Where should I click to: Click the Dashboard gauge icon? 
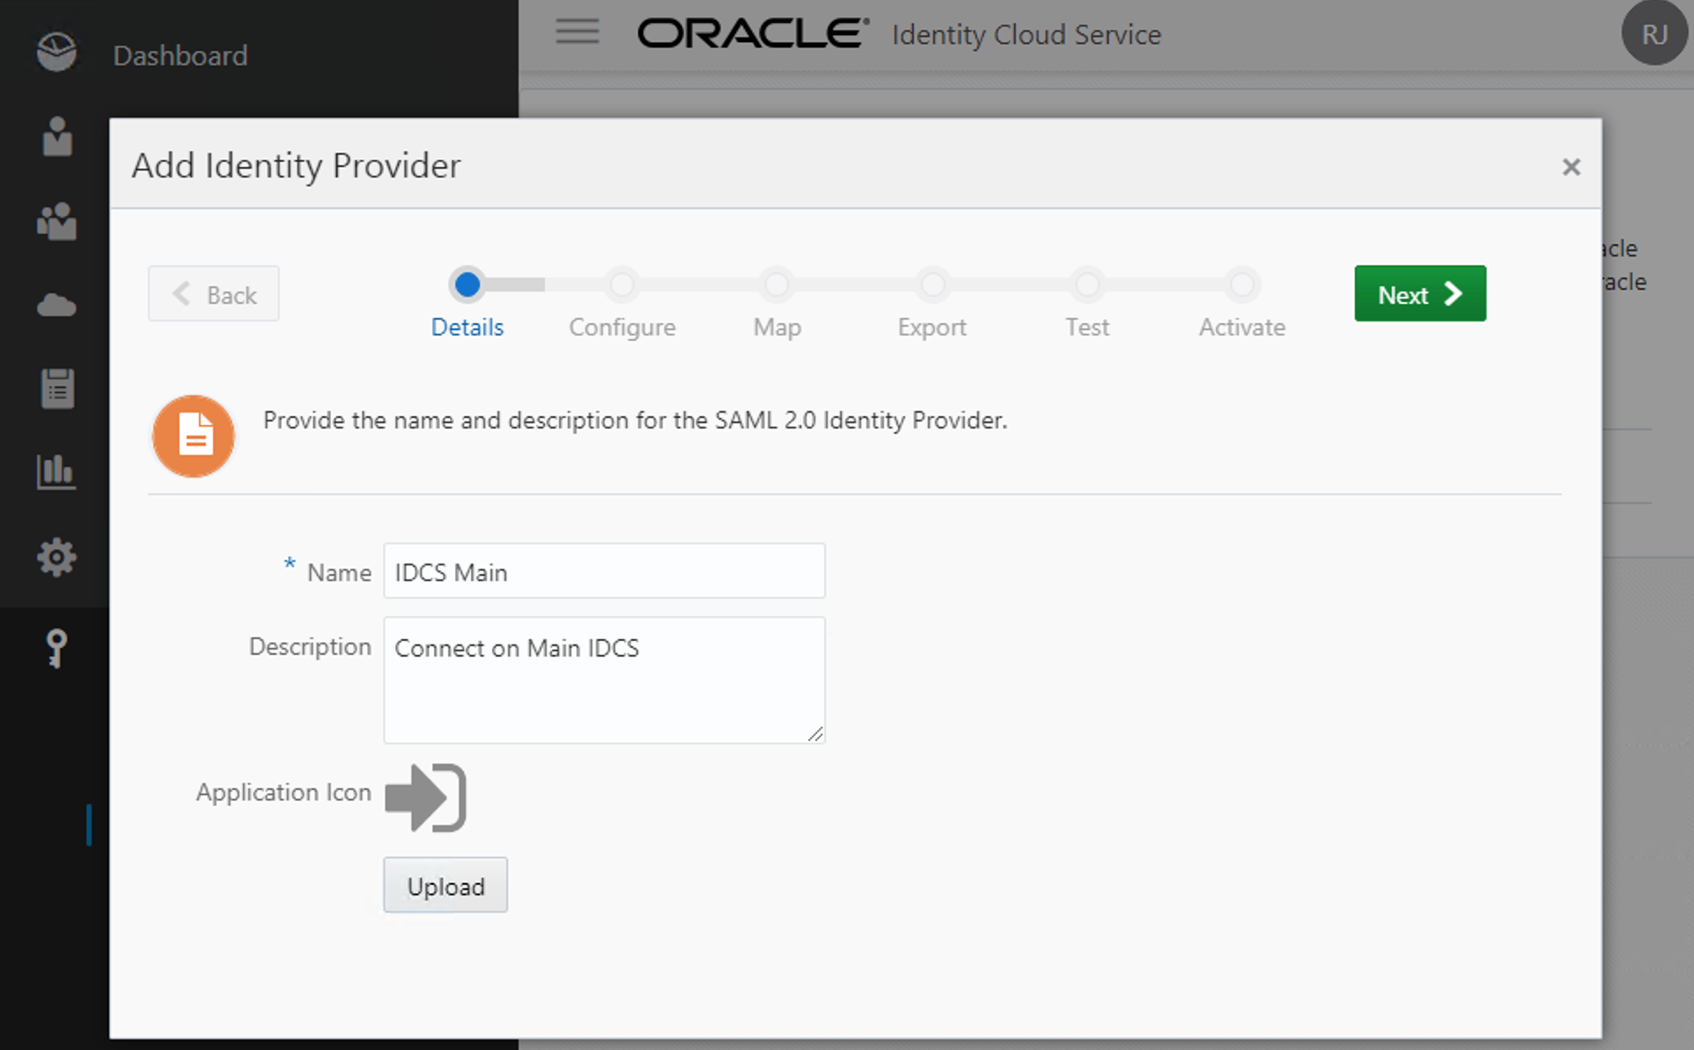click(x=56, y=53)
